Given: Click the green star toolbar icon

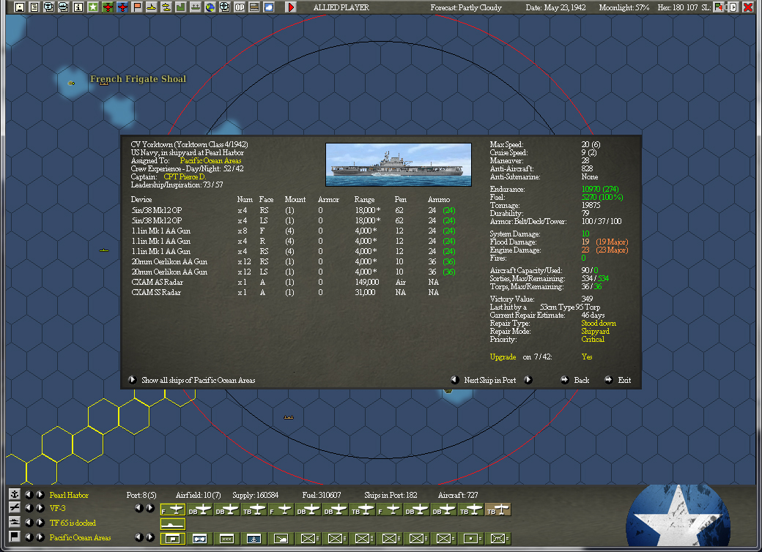Looking at the screenshot, I should (93, 7).
